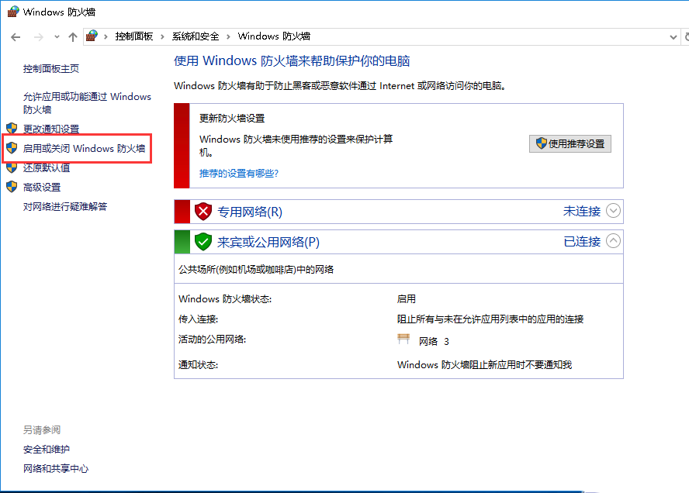The width and height of the screenshot is (689, 493).
Task: Open the chevron after 控制面板
Action: 163,36
